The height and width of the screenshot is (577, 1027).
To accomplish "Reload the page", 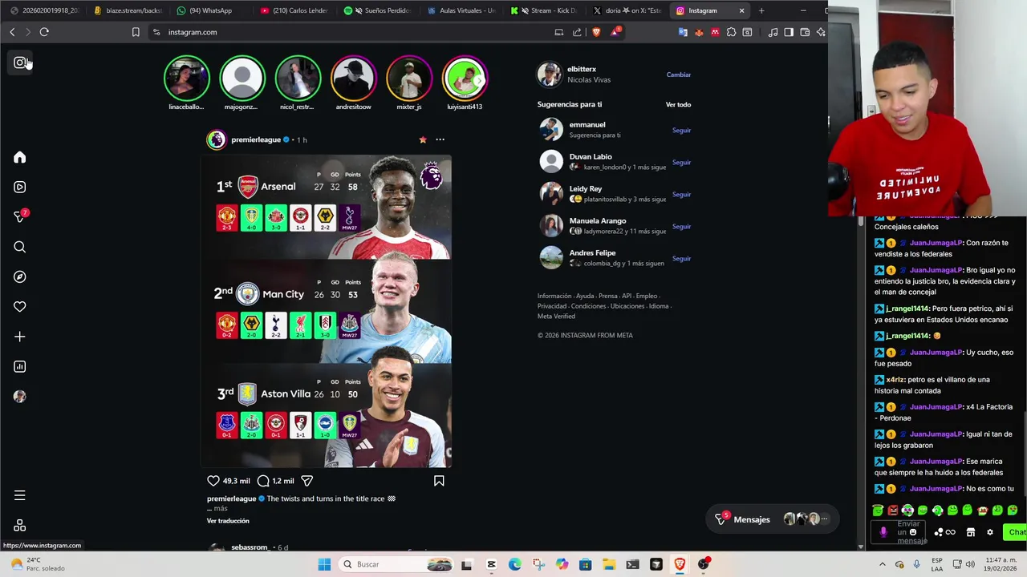I will point(44,32).
